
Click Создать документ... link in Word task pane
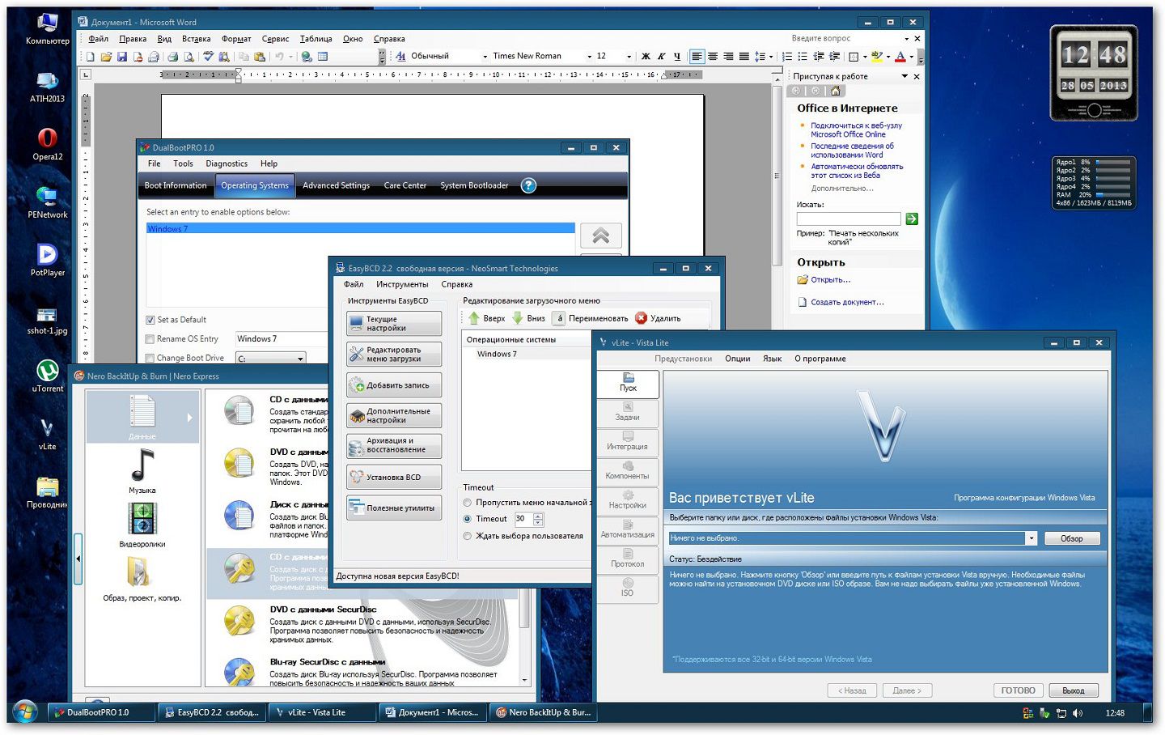coord(847,303)
